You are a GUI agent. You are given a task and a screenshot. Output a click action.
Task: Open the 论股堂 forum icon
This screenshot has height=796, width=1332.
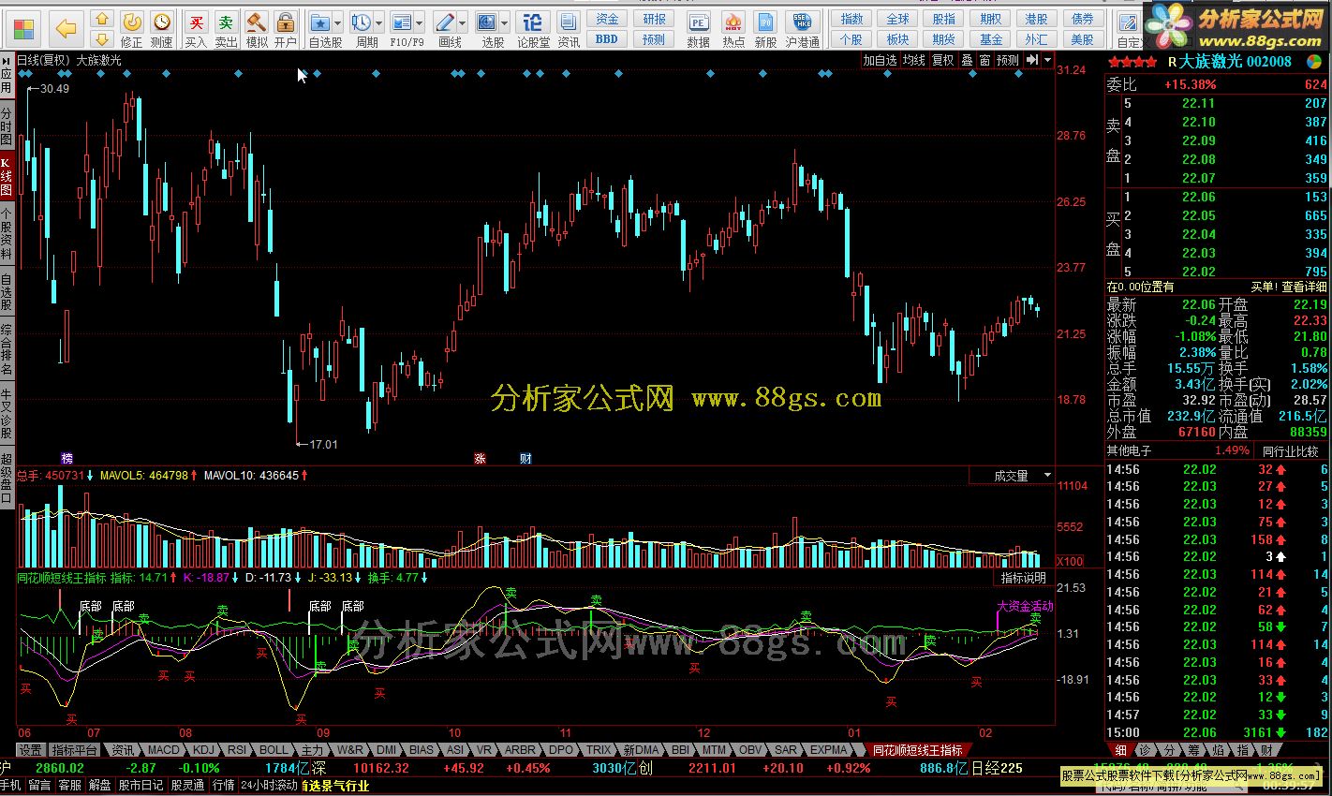pos(533,22)
